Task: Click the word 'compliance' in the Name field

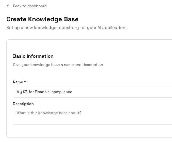Action: [62, 92]
